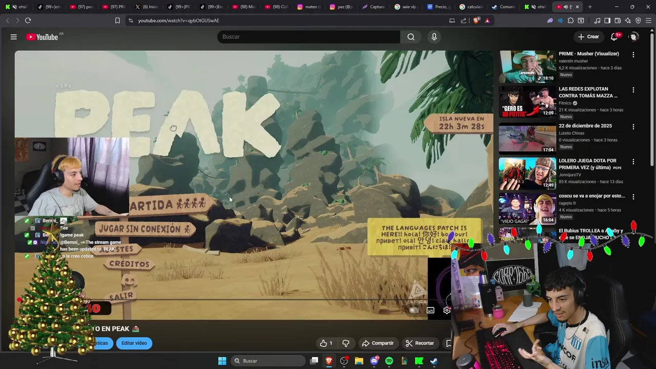The image size is (656, 369).
Task: Open OBS Studio from the taskbar
Action: coord(344,361)
